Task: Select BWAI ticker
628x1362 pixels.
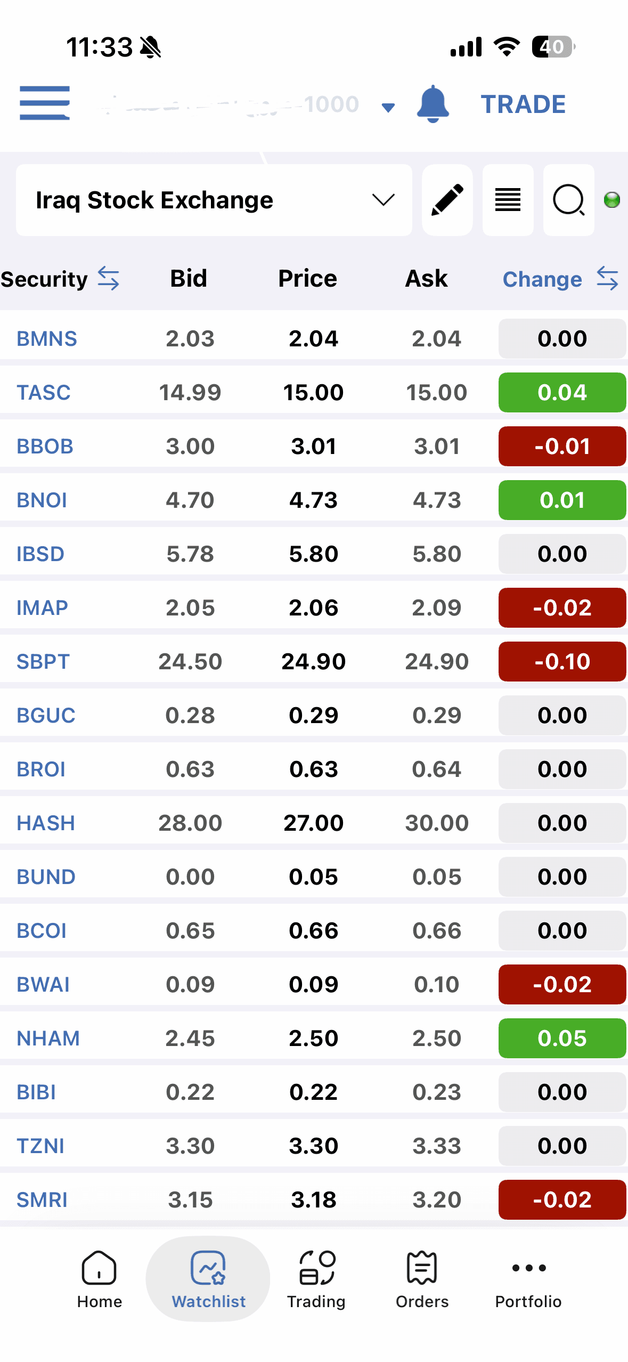Action: click(x=43, y=984)
